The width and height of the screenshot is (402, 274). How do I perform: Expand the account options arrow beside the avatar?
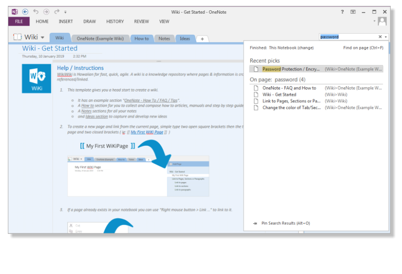pos(375,21)
